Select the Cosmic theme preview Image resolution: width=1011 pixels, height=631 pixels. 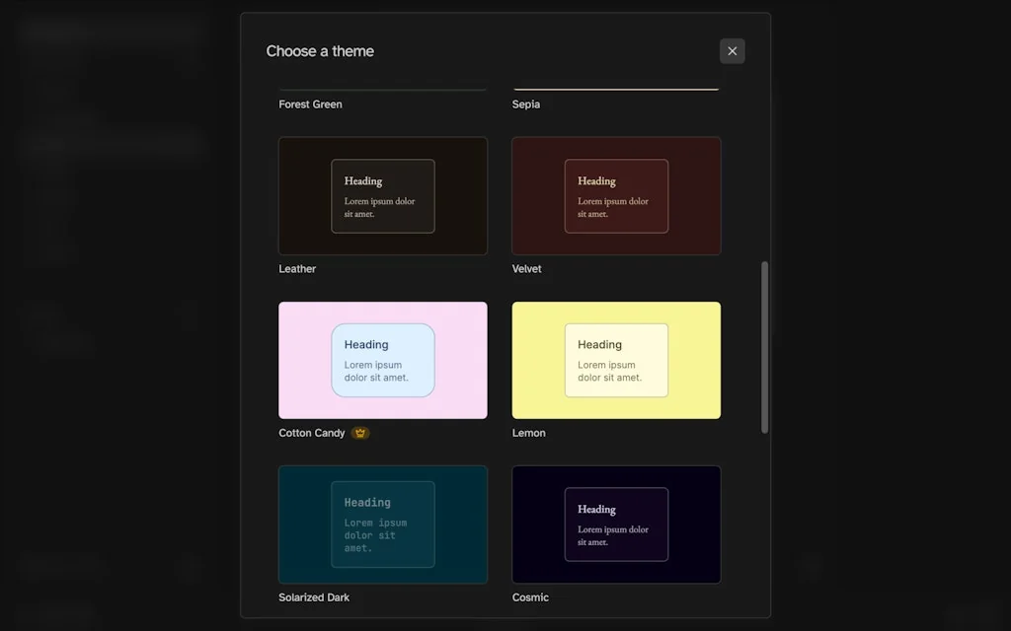[x=616, y=524]
